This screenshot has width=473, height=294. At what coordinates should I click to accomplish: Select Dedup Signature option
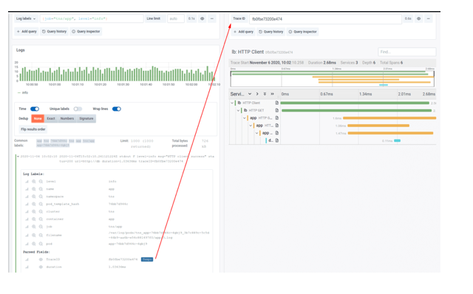86,118
